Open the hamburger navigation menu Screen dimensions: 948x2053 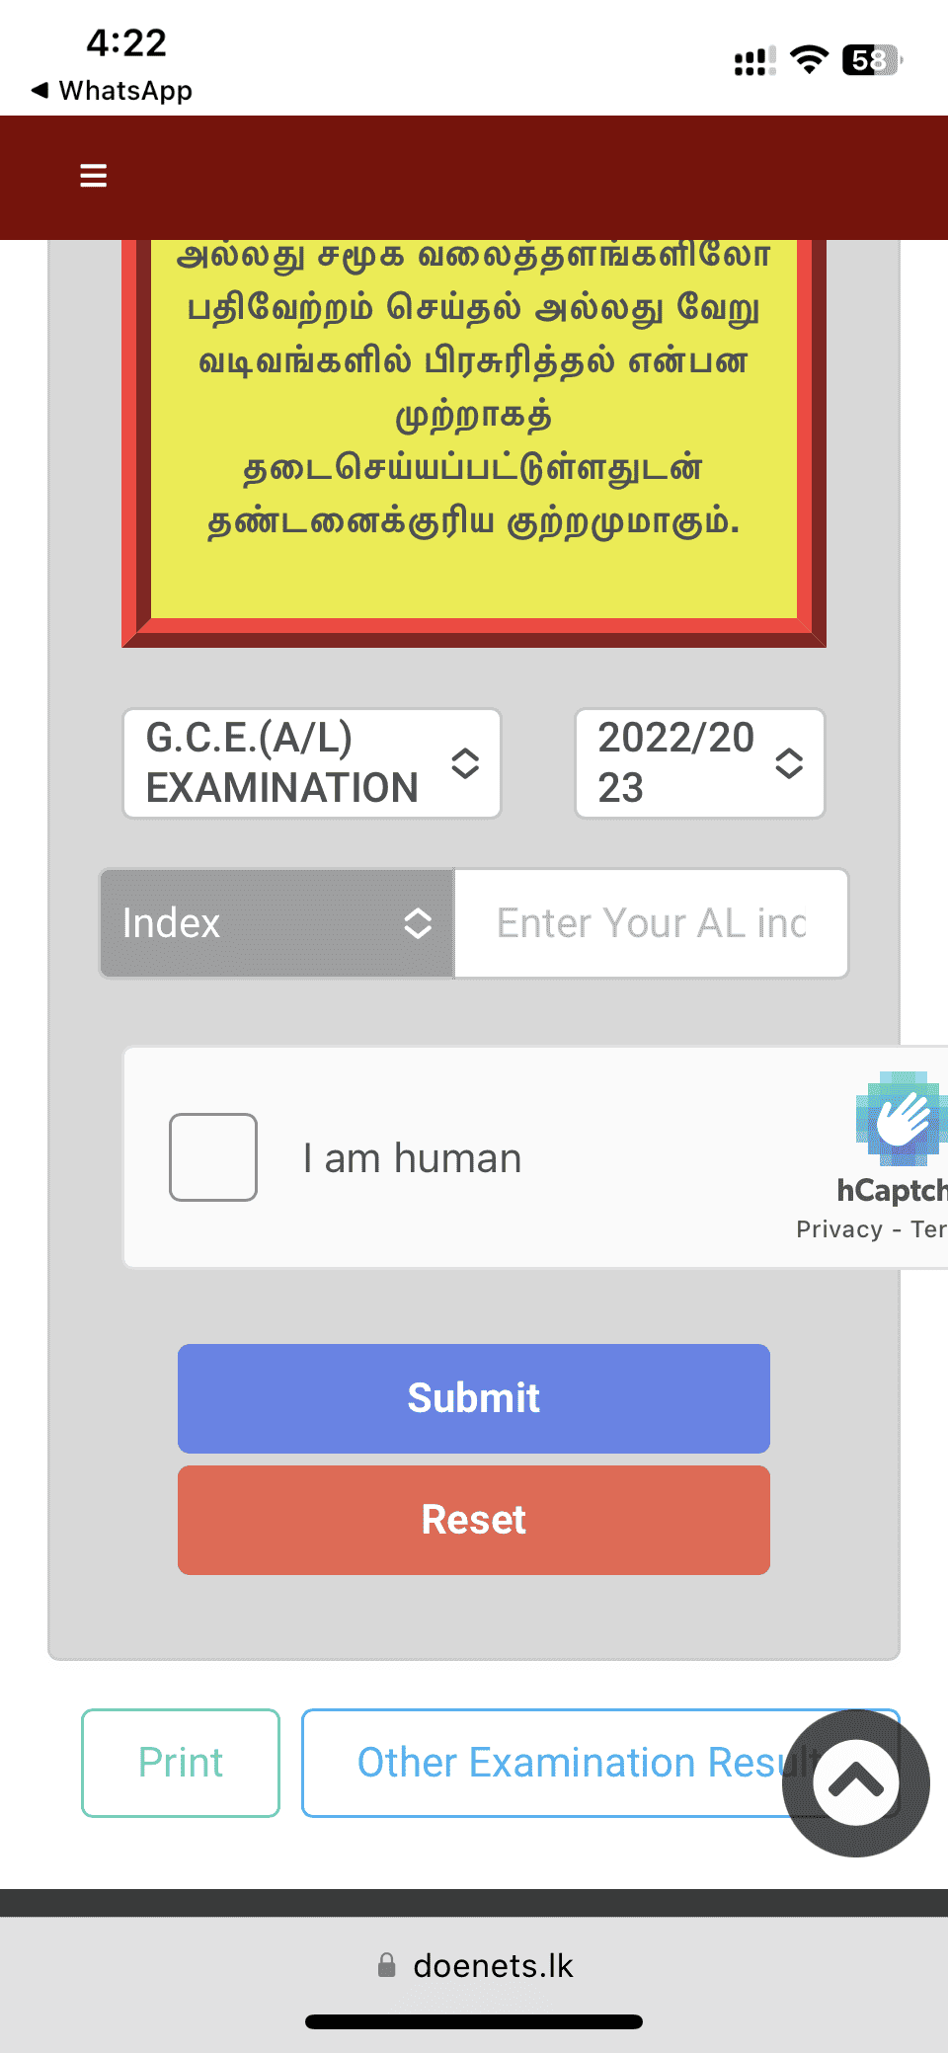[93, 175]
